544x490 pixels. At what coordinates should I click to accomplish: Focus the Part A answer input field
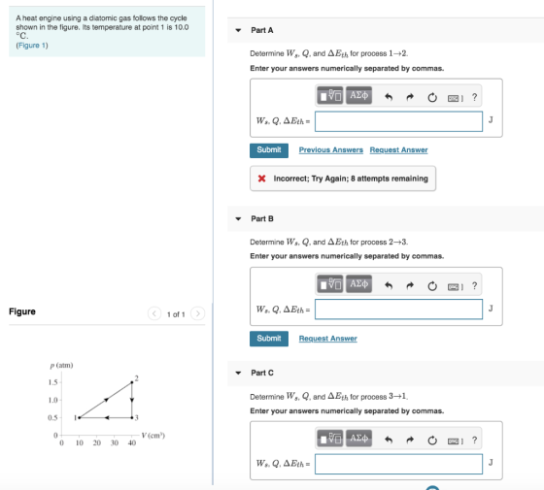point(398,121)
